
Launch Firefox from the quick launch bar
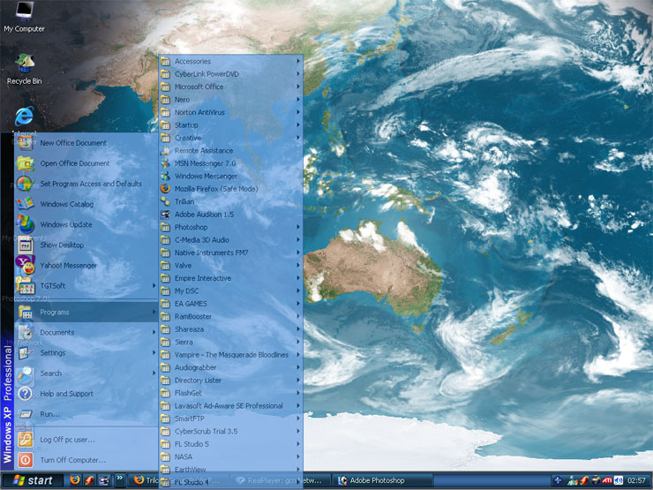click(75, 480)
